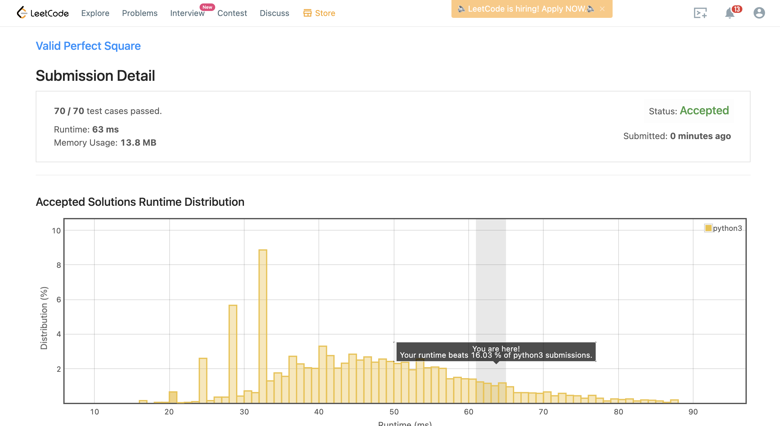Click the LeetCode logo icon
Image resolution: width=780 pixels, height=426 pixels.
pos(22,13)
